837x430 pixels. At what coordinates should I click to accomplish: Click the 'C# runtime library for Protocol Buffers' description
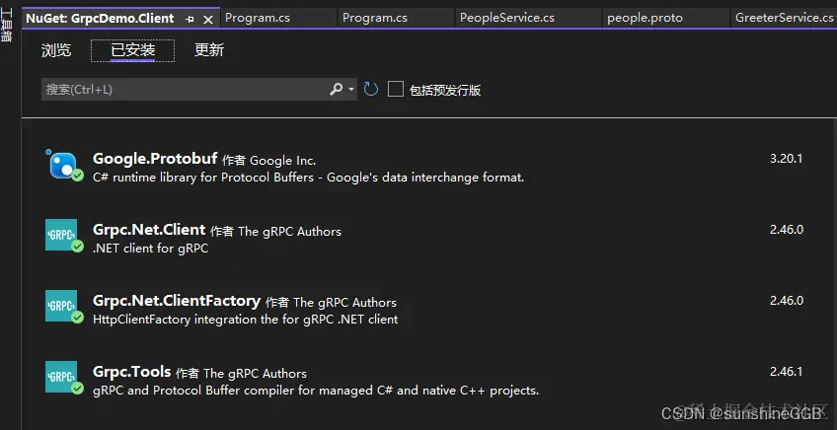[x=309, y=178]
